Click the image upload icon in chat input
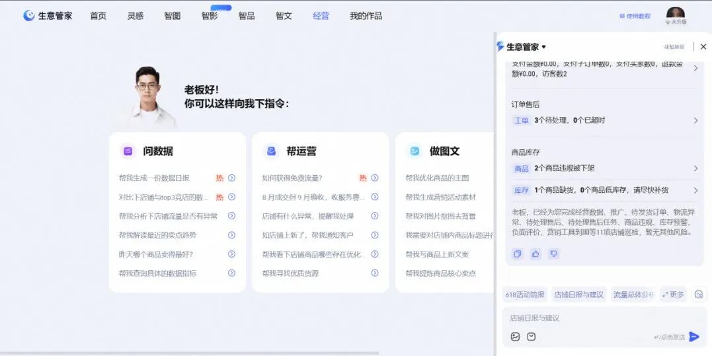 [x=516, y=337]
